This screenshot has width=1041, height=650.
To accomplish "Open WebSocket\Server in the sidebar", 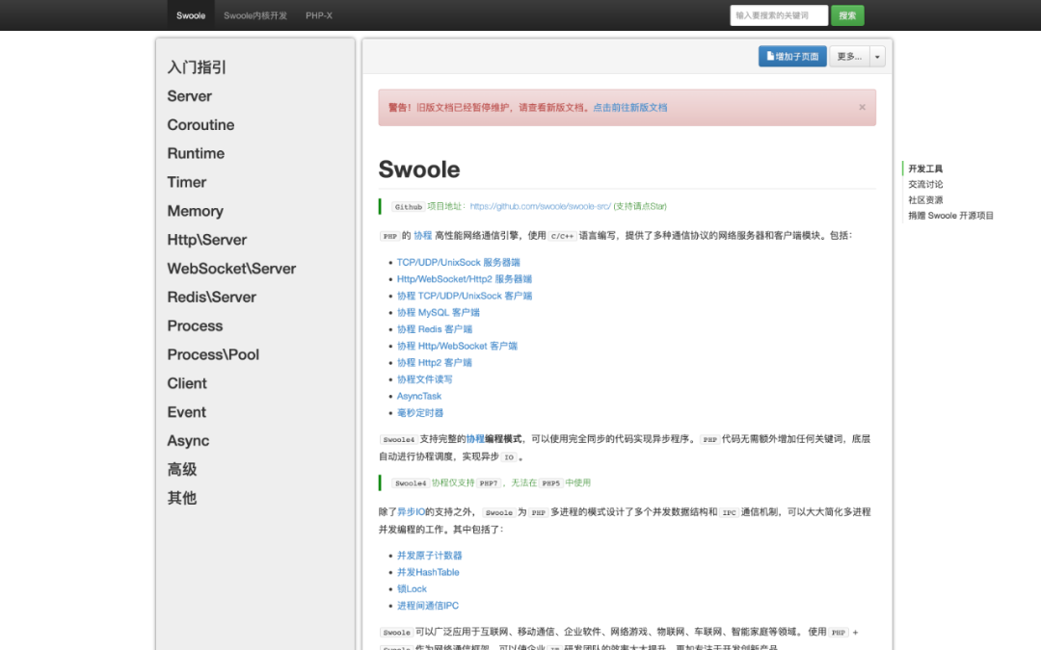I will pos(231,268).
